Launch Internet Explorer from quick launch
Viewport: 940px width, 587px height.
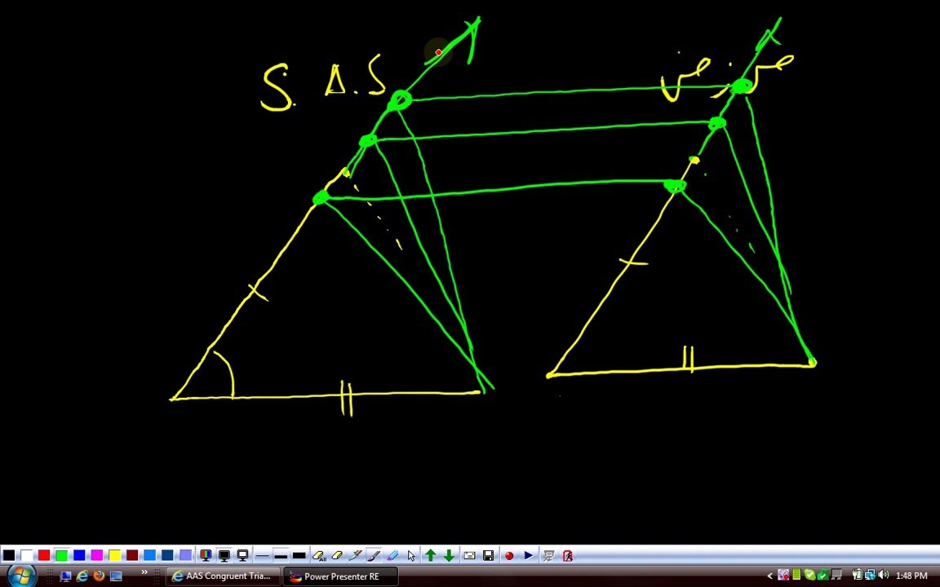pos(82,576)
